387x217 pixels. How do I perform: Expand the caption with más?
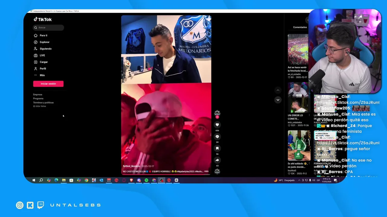pos(207,171)
